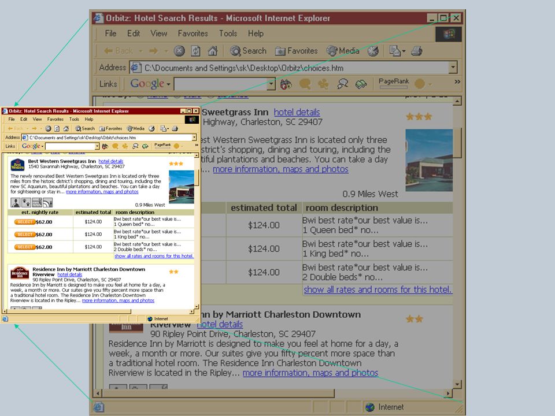This screenshot has height=416, width=555.
Task: Click the Google toolbar binoculars icon in large window
Action: [x=286, y=84]
